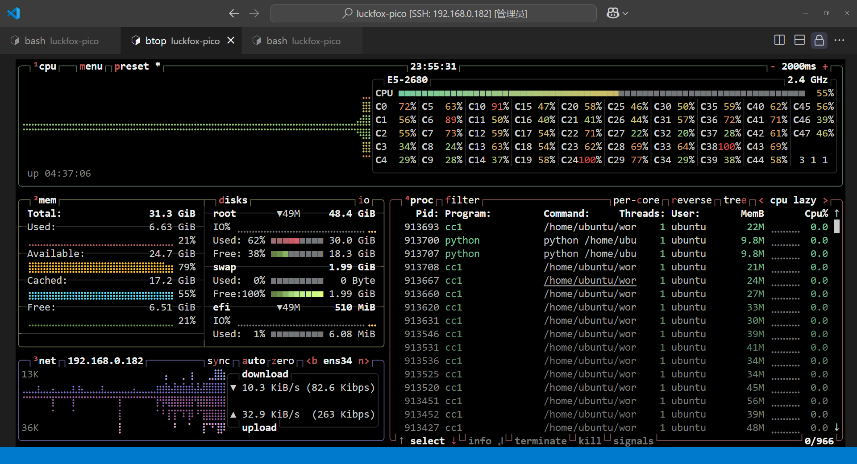Viewport: 857px width, 464px height.
Task: Click the swap Free 100% bar
Action: 297,294
